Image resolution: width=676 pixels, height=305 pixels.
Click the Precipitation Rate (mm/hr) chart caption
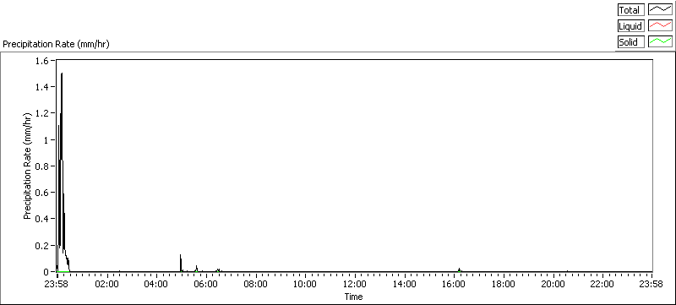(x=57, y=44)
